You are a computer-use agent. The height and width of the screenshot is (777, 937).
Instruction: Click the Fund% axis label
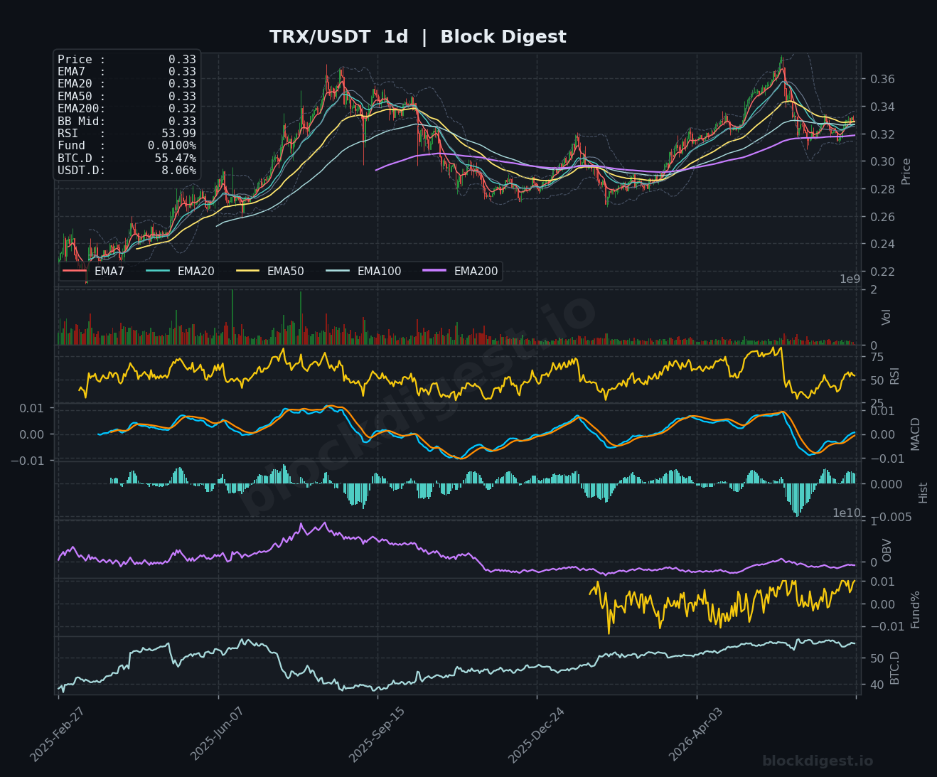pos(916,609)
